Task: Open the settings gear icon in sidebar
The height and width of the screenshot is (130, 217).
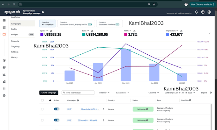Action: (x=4, y=96)
